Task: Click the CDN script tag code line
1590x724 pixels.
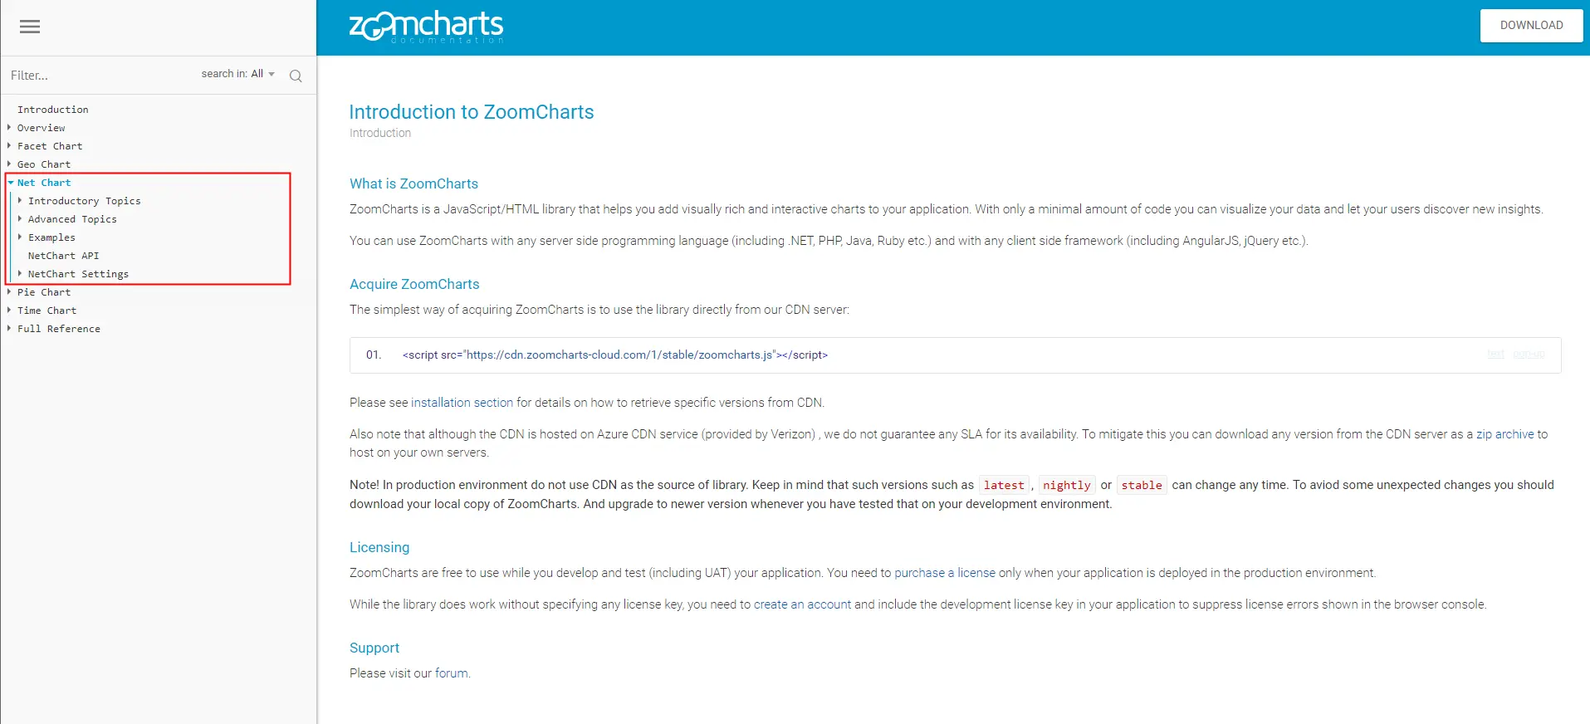Action: pyautogui.click(x=615, y=355)
